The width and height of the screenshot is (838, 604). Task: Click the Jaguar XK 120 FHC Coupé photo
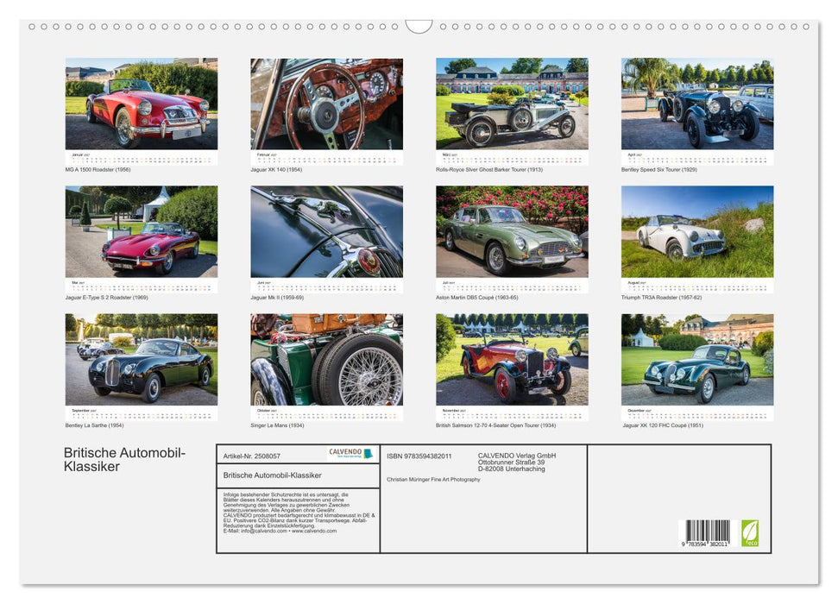(x=697, y=359)
